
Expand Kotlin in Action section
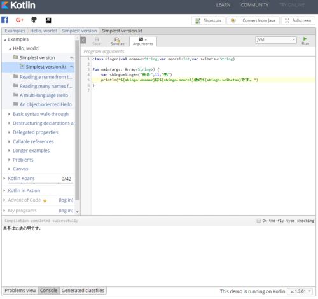tap(4, 190)
